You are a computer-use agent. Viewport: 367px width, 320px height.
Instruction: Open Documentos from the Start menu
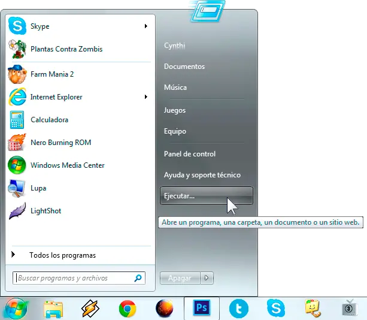click(x=184, y=67)
